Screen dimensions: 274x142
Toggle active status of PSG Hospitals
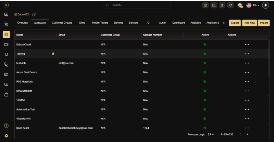(x=204, y=81)
